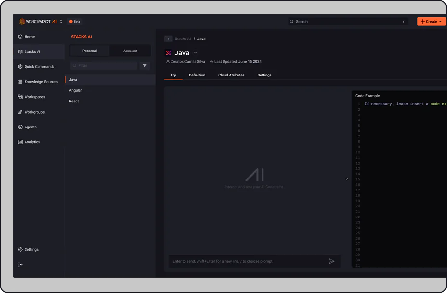Click the Create button
447x293 pixels.
(x=431, y=22)
